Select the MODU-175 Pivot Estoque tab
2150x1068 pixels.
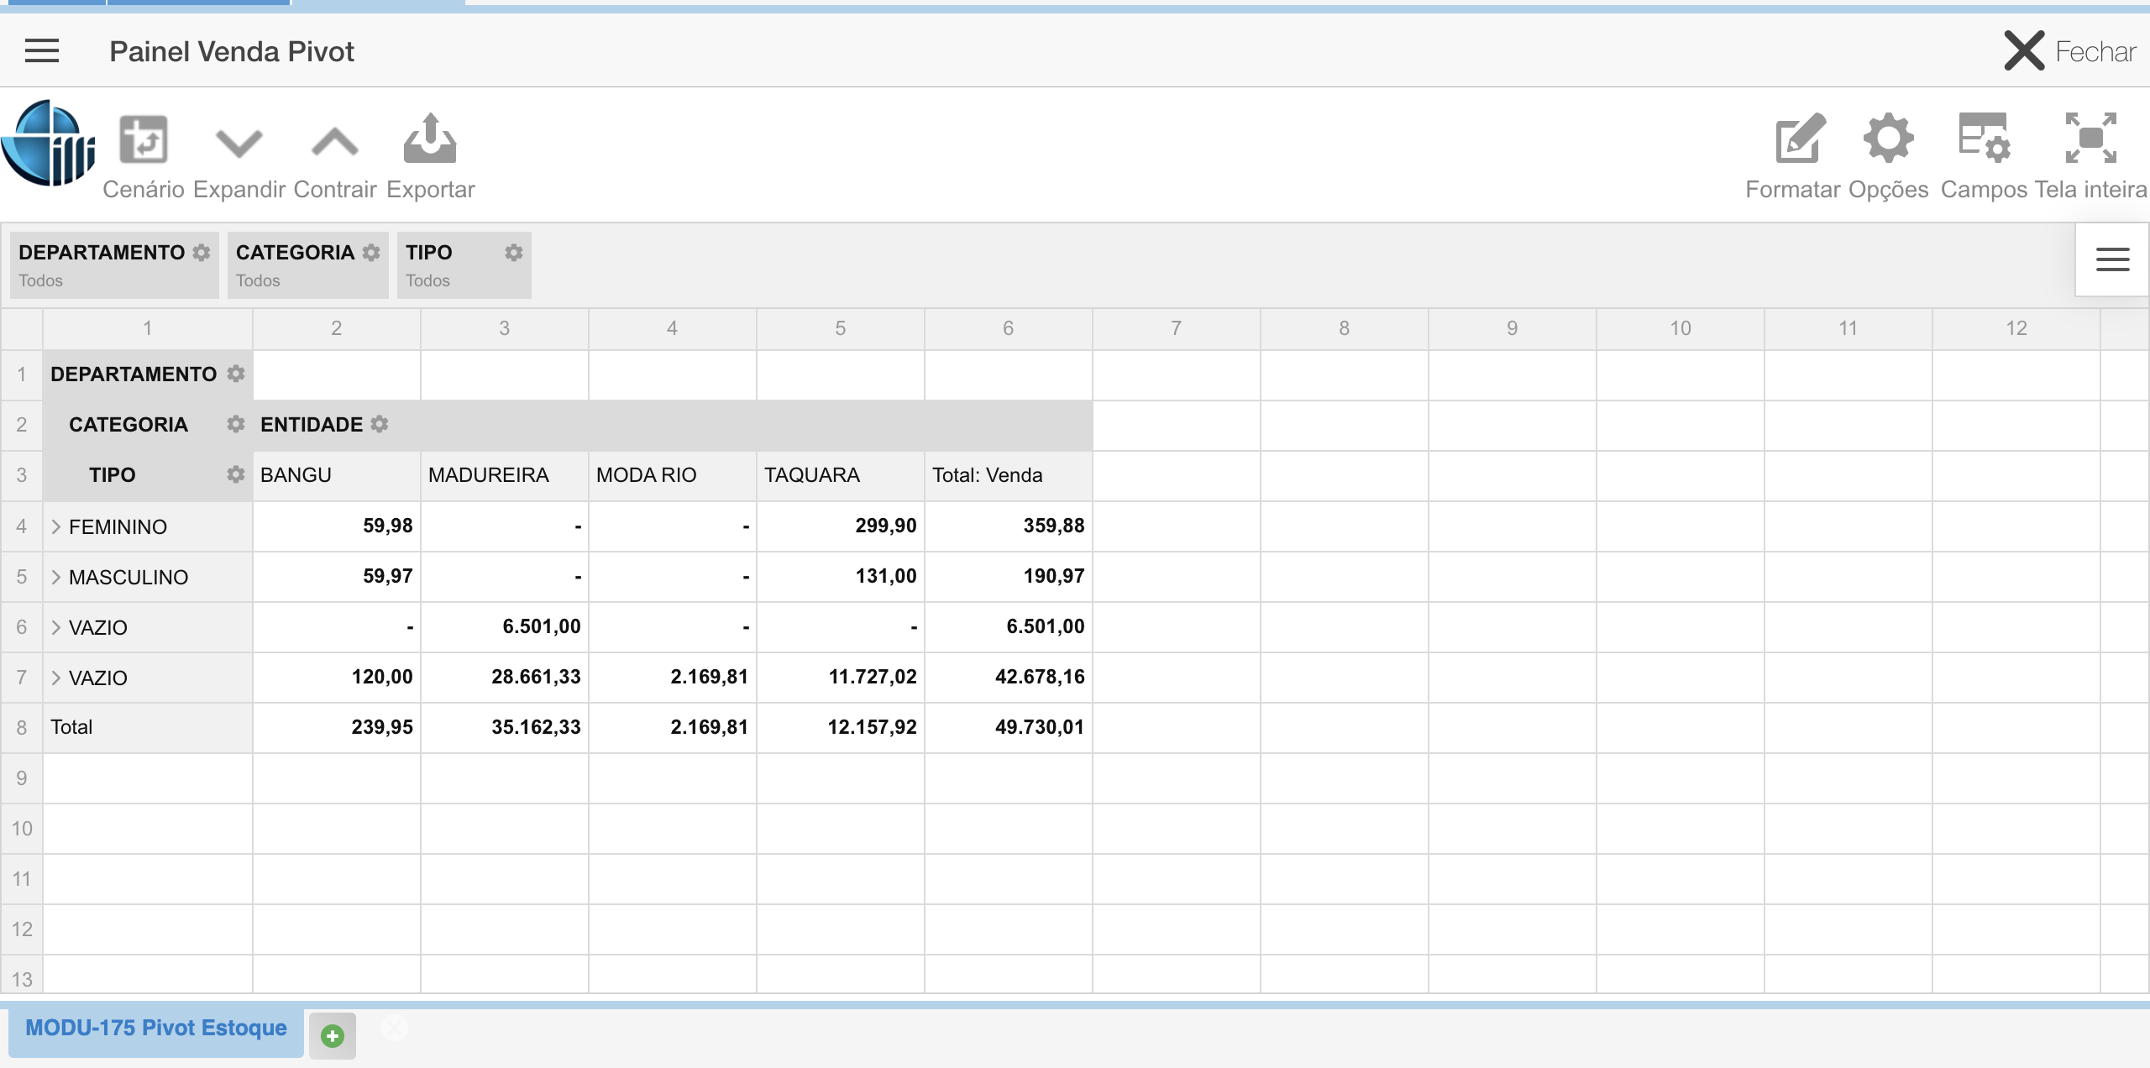(156, 1029)
